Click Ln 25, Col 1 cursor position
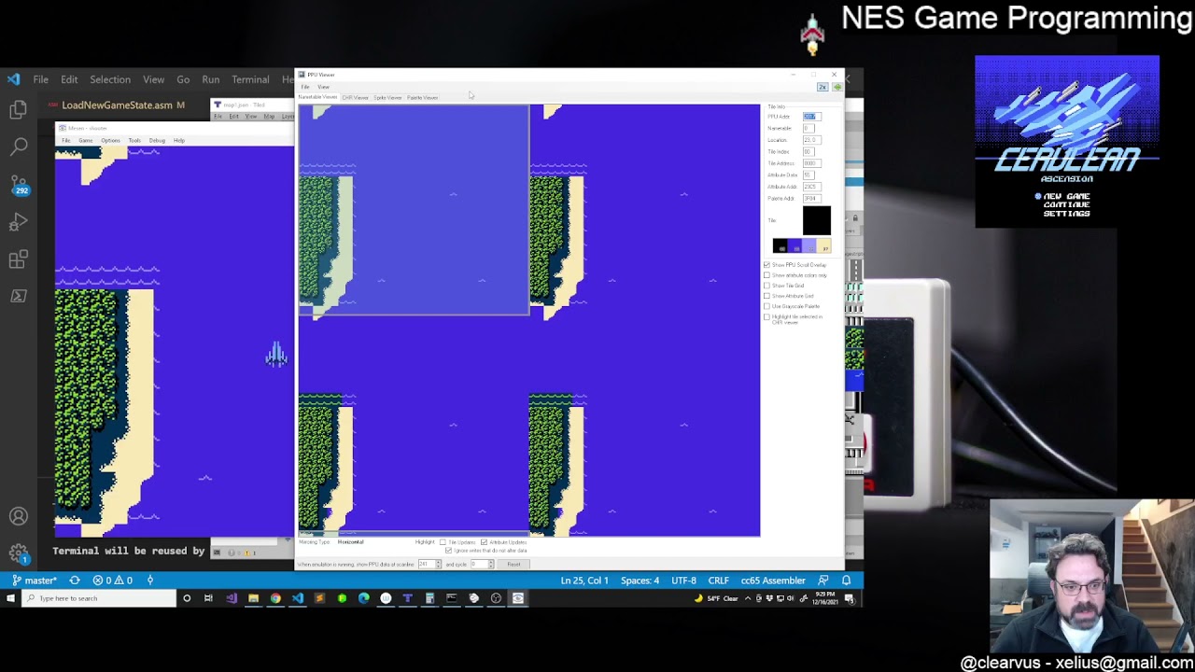 click(x=584, y=581)
